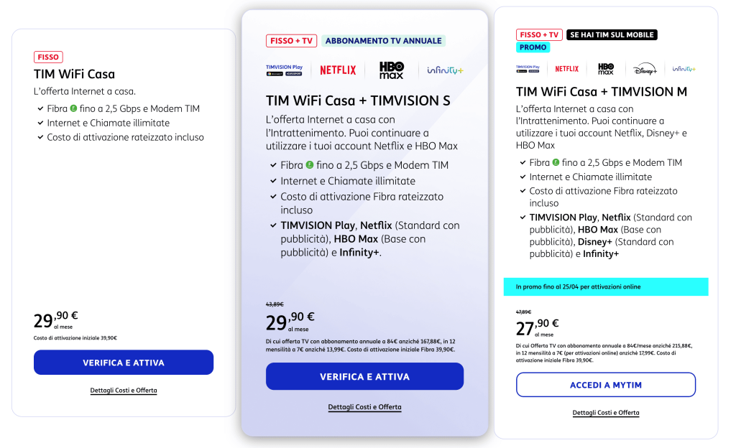
Task: Select the FISSO + TV badge on the middle card
Action: tap(291, 40)
